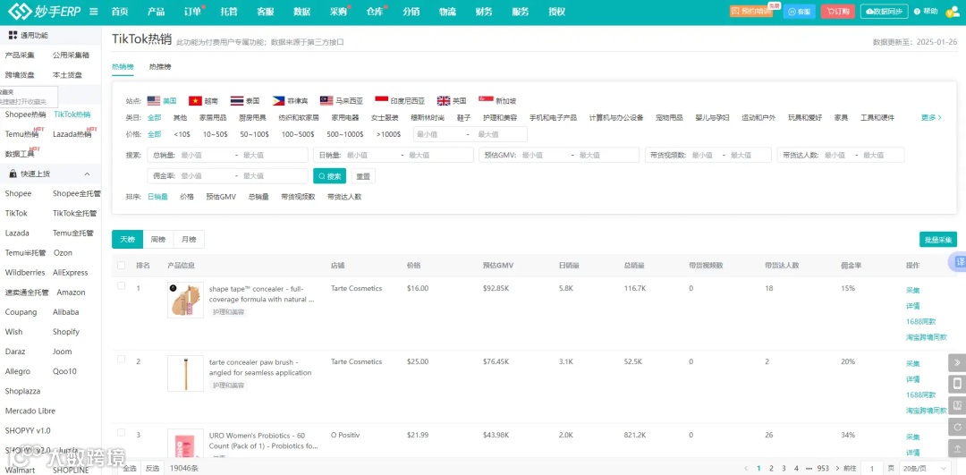
Task: Expand more categories with 更多
Action: pyautogui.click(x=931, y=118)
